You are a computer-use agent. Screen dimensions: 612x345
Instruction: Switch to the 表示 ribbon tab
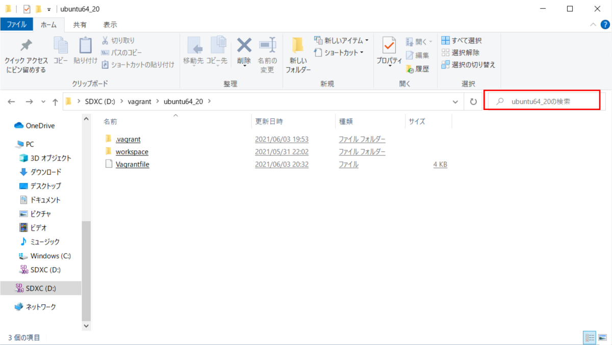(110, 23)
